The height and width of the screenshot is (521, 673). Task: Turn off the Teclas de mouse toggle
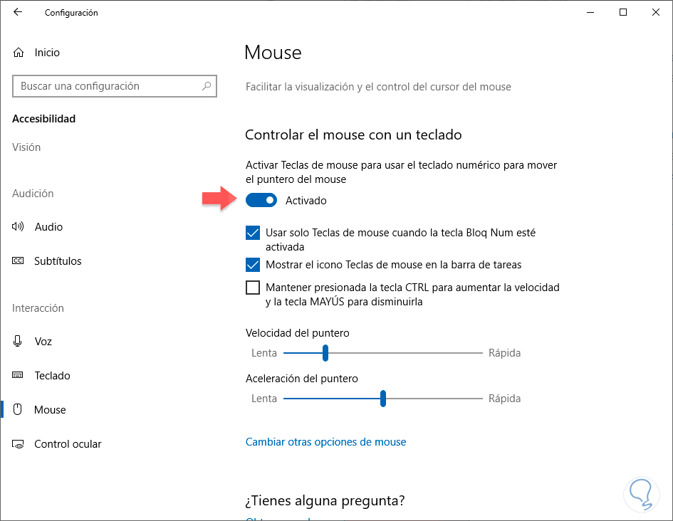coord(261,201)
